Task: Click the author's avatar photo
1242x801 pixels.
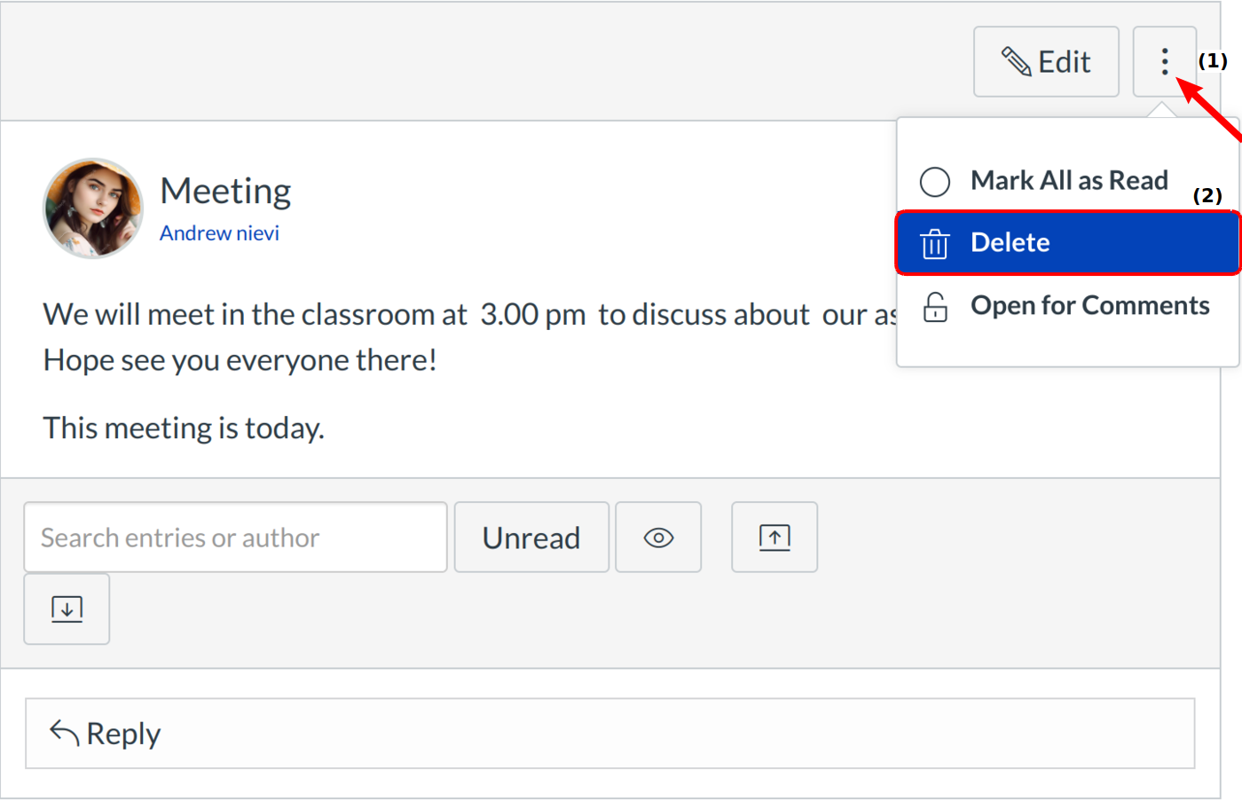Action: tap(93, 209)
